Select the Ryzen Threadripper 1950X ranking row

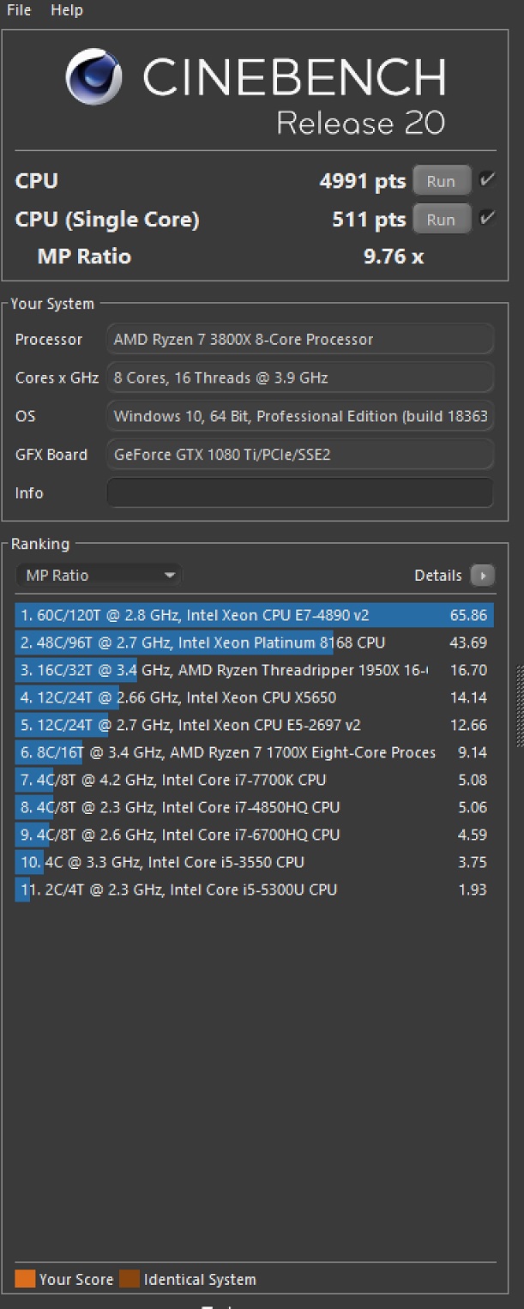tap(255, 670)
